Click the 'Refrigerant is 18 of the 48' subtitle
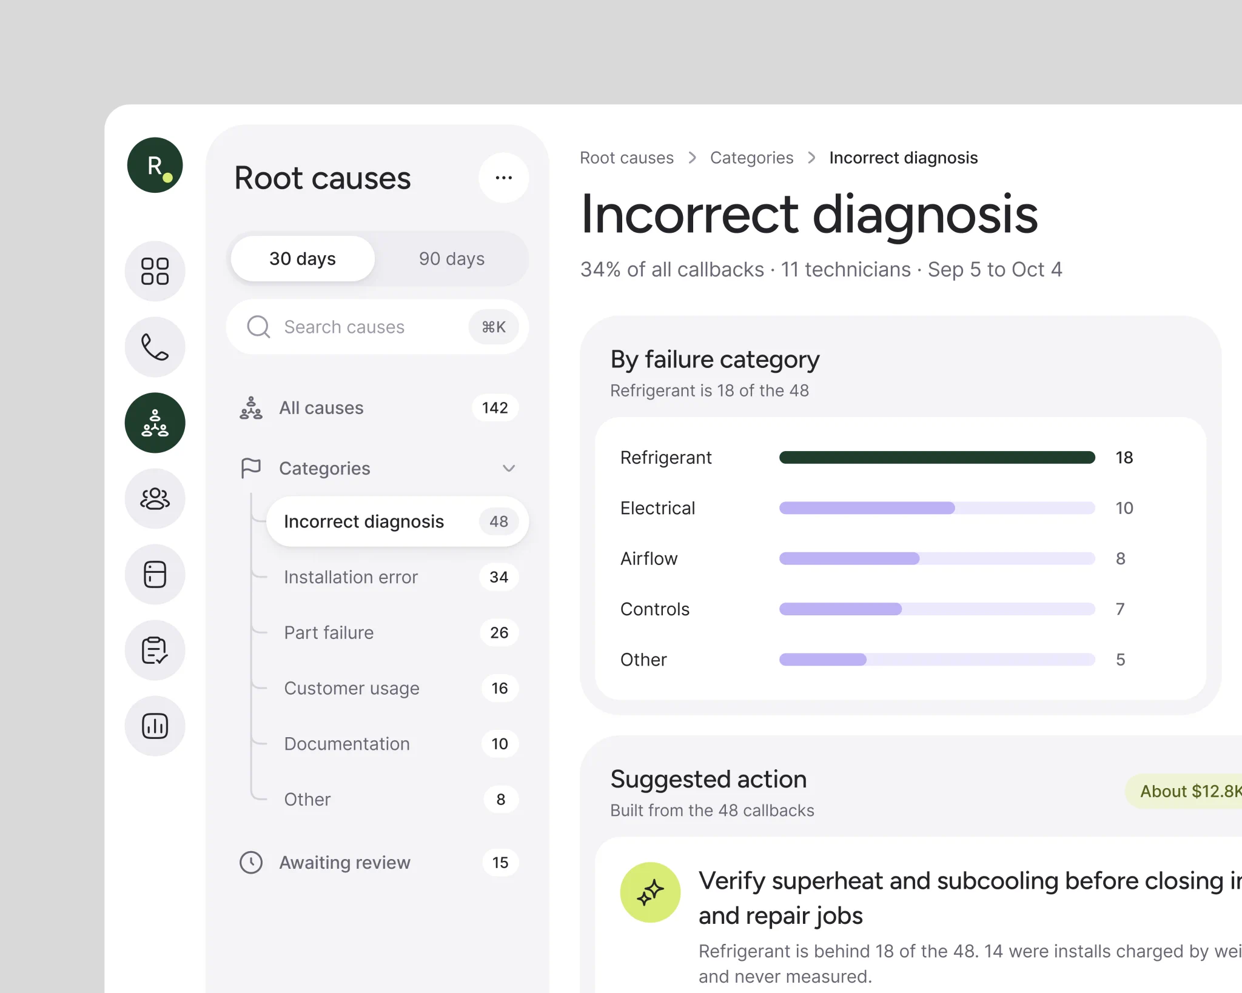 709,390
